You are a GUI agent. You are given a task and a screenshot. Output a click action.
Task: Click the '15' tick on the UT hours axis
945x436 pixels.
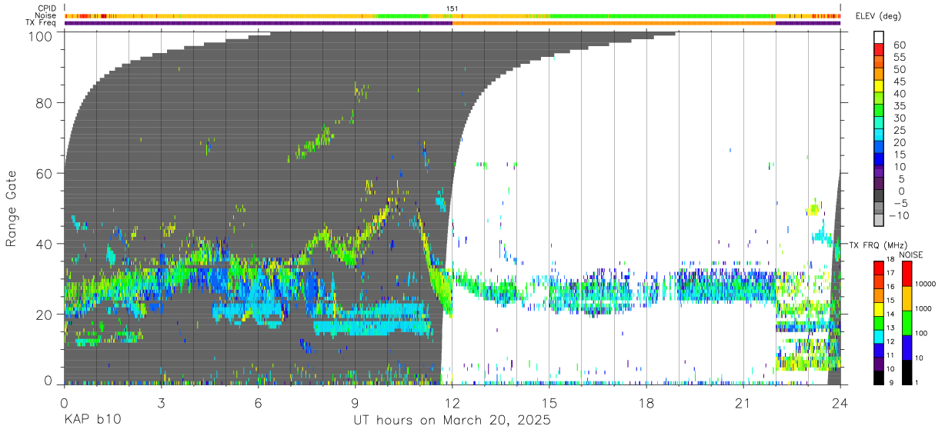(549, 402)
